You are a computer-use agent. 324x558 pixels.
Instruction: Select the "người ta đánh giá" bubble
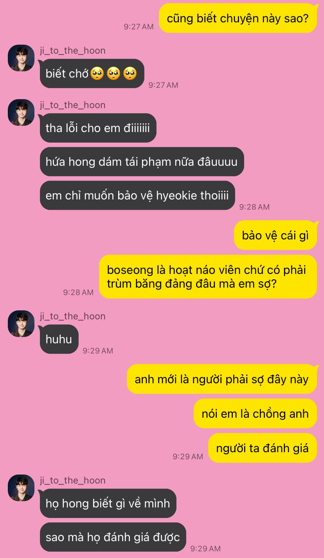coord(263,448)
